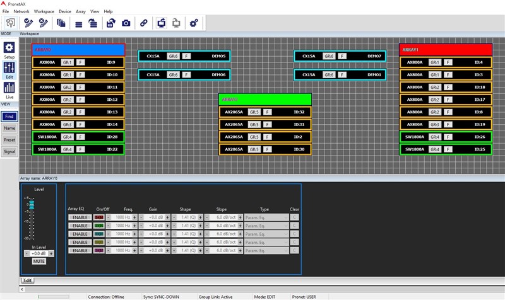Switch to Setup mode gear icon

(x=9, y=48)
